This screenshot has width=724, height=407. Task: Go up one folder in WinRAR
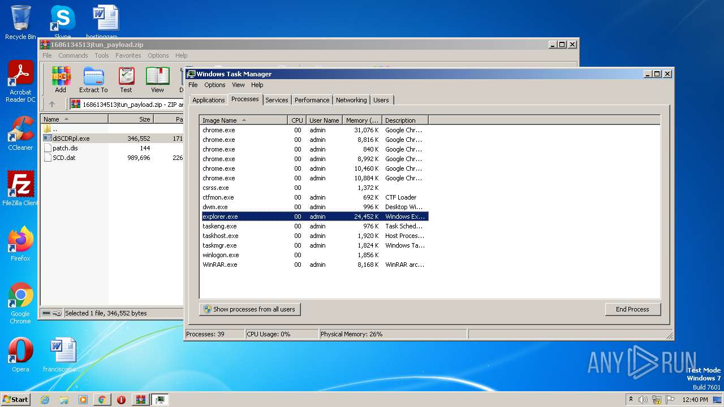coord(52,104)
